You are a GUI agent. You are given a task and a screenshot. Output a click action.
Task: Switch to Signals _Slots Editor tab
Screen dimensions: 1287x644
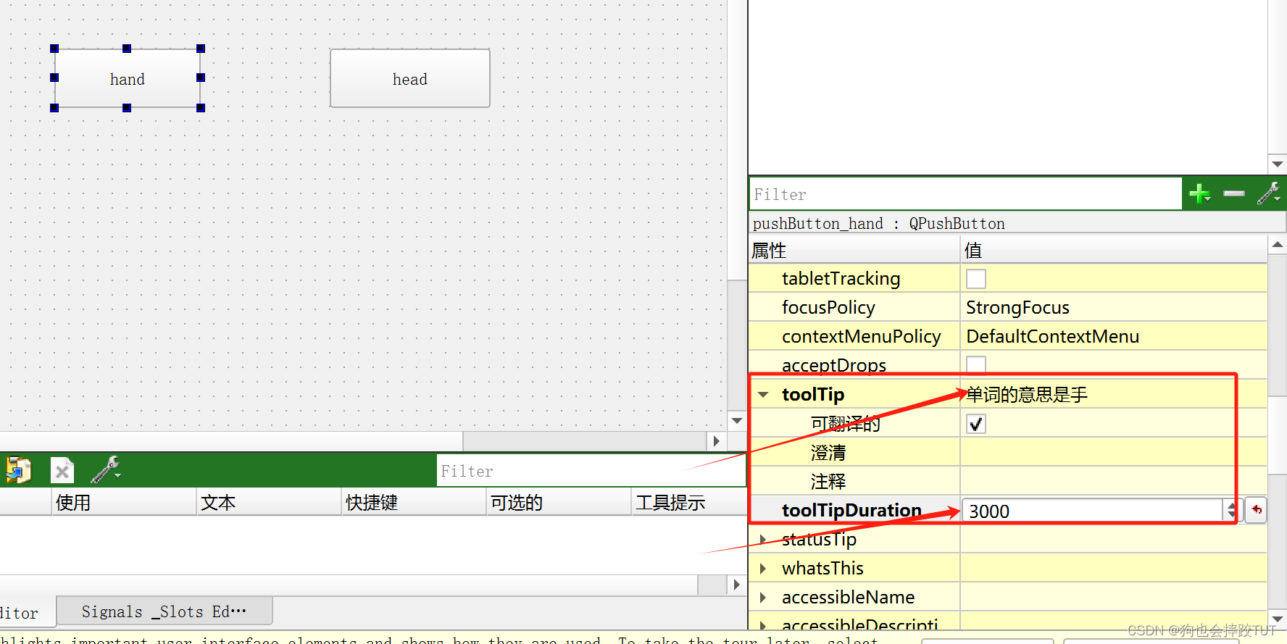164,611
